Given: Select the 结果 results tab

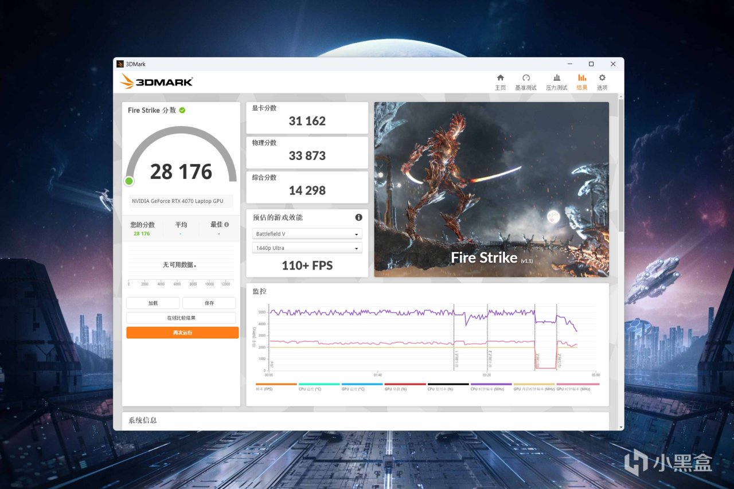Looking at the screenshot, I should click(x=582, y=82).
